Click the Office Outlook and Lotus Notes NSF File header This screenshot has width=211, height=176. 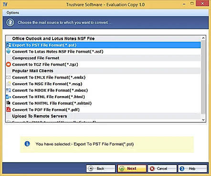point(103,39)
